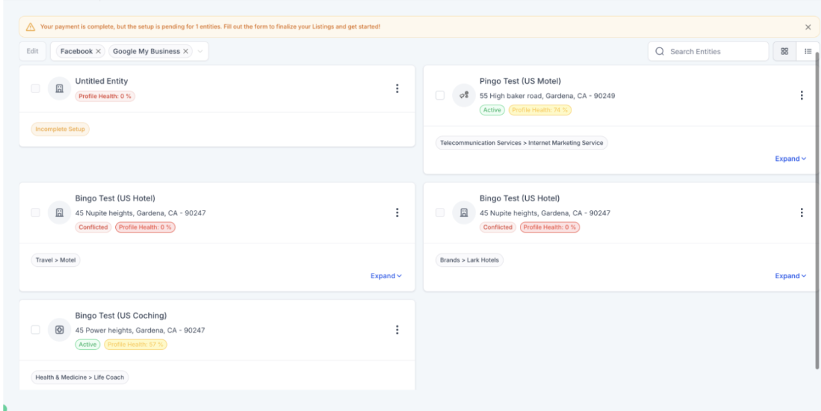Expand the Travel > Motel hotel card
This screenshot has width=821, height=411.
click(386, 276)
